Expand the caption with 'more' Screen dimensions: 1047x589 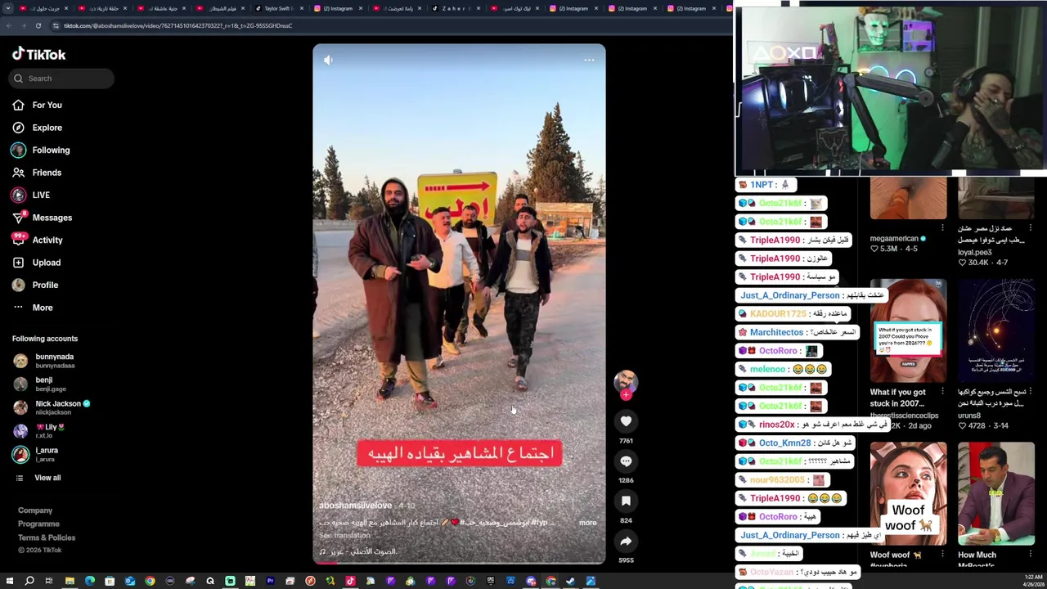[x=587, y=522]
